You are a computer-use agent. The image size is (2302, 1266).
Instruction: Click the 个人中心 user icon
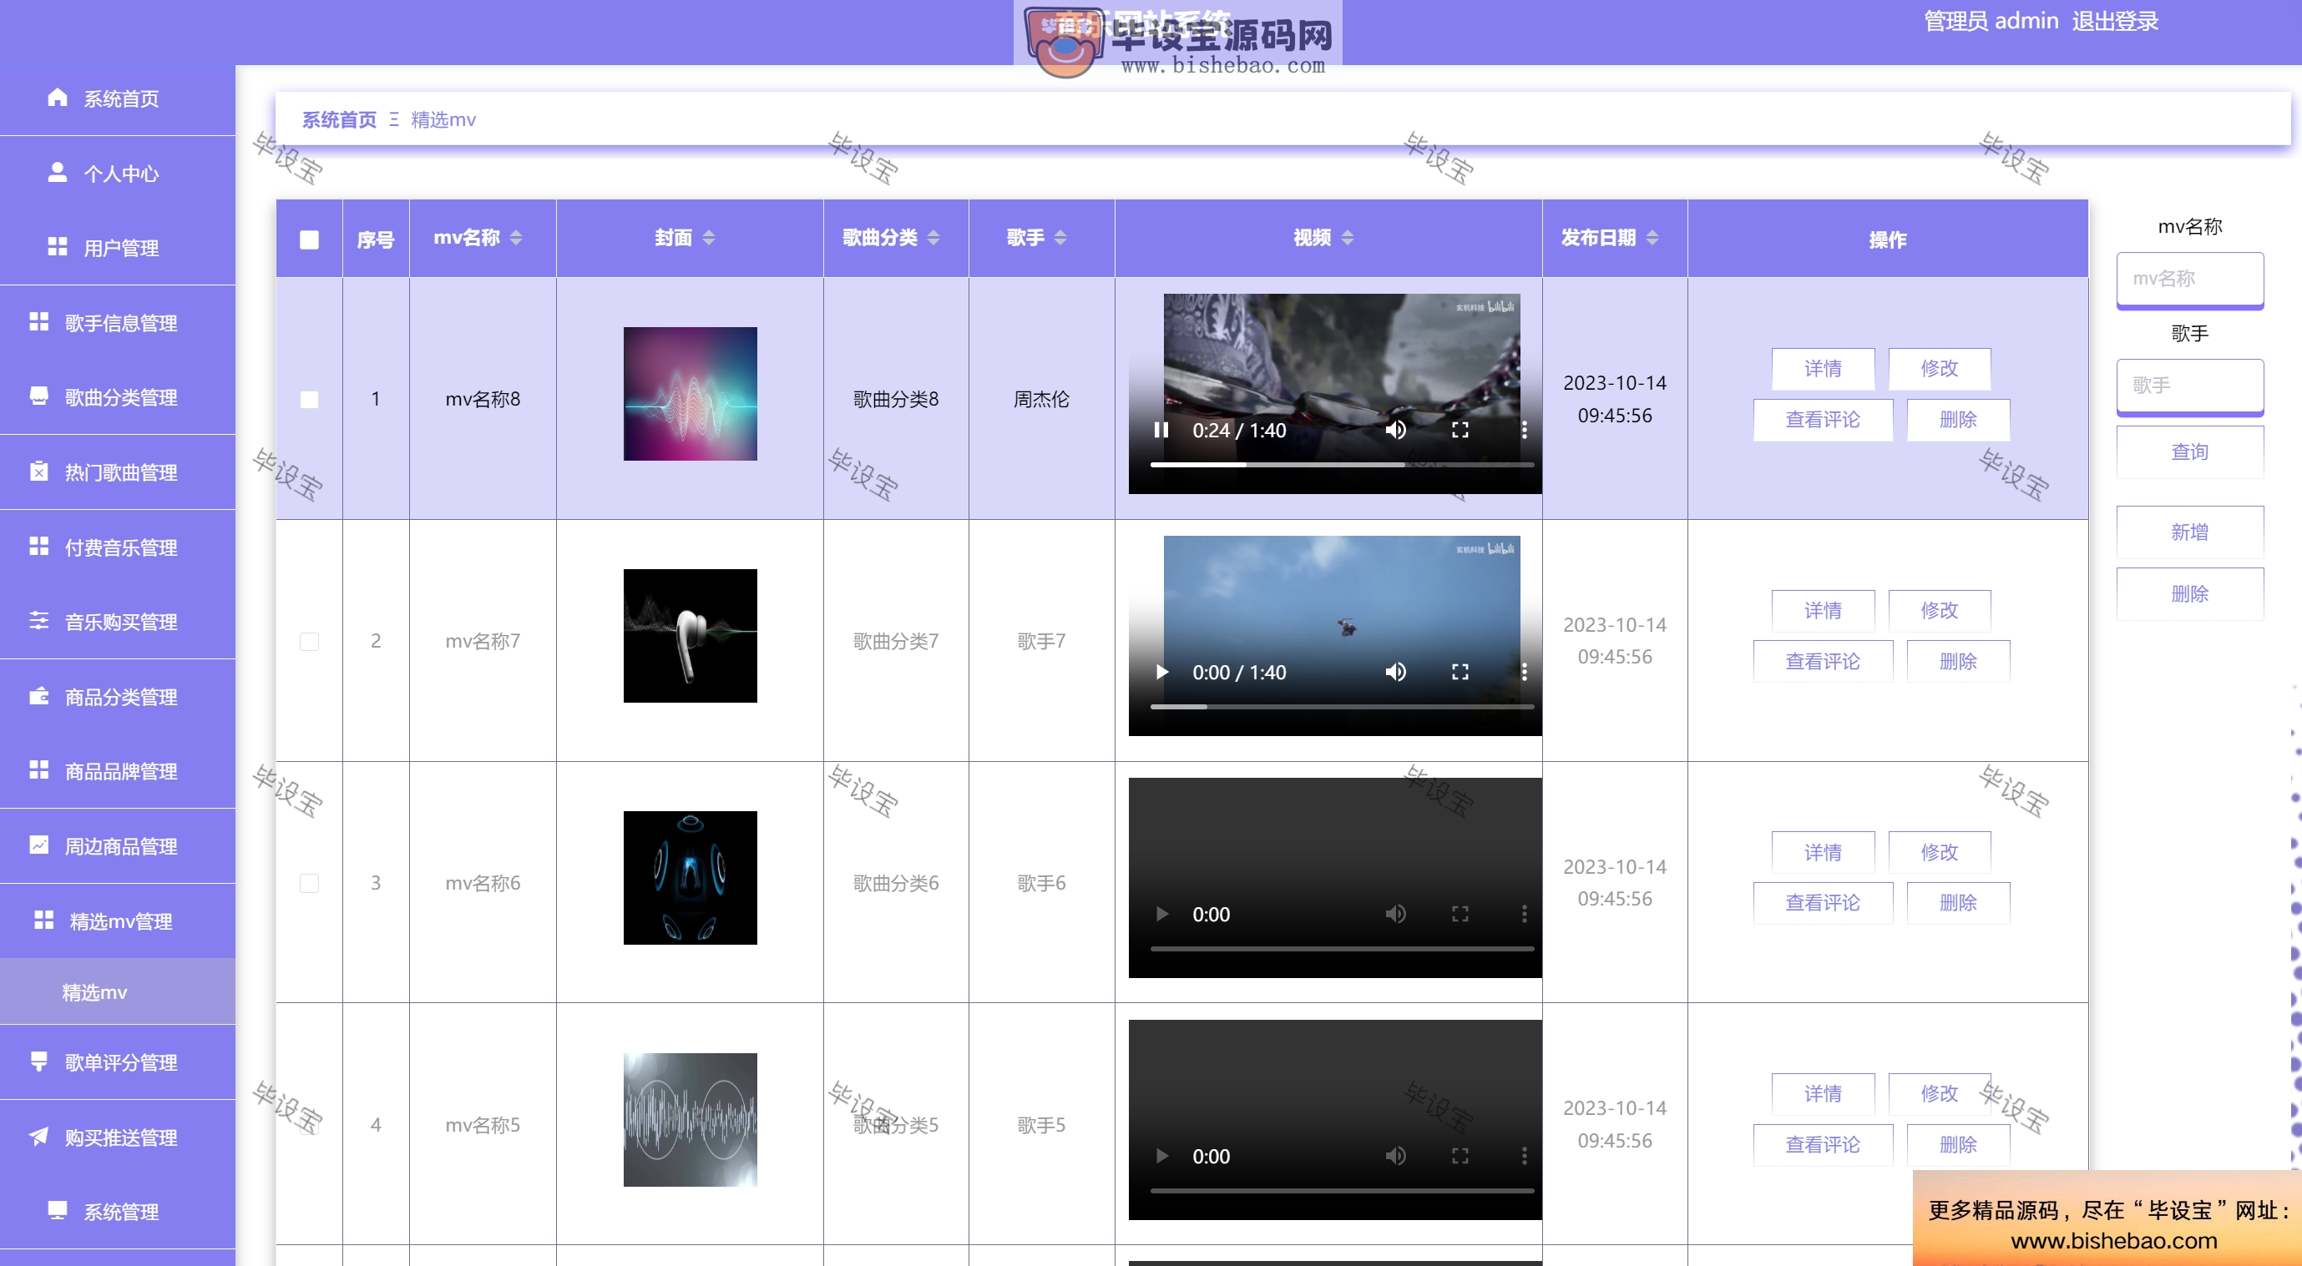57,173
